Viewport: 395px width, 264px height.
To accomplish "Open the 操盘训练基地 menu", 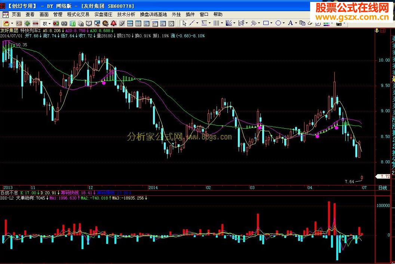I will pyautogui.click(x=153, y=15).
